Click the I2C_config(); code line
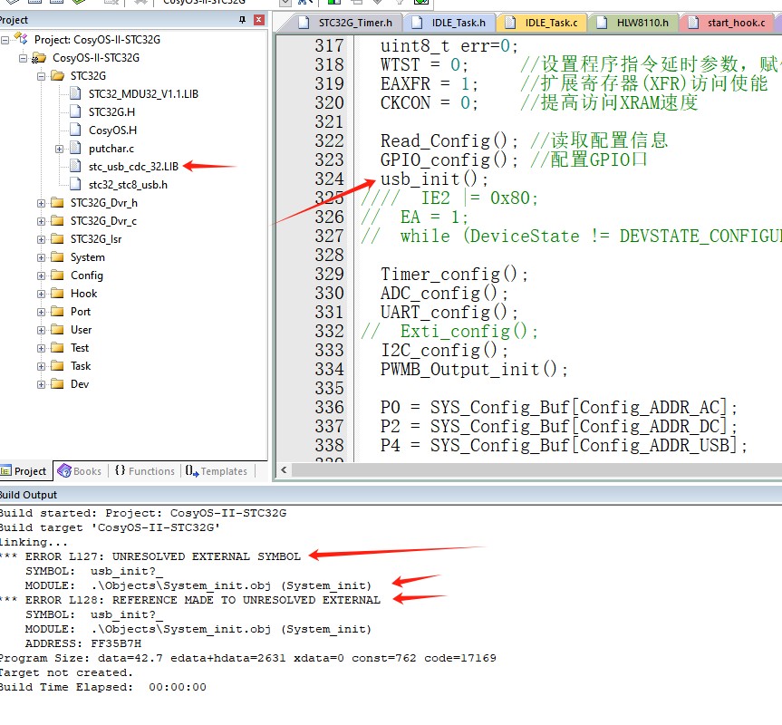This screenshot has width=782, height=725. coord(444,350)
